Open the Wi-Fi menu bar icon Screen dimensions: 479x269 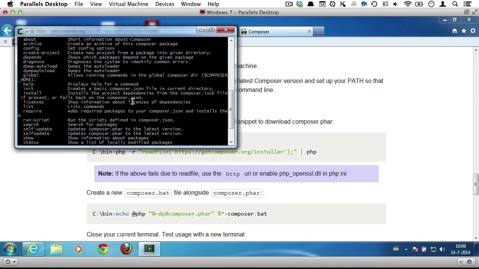click(408, 4)
